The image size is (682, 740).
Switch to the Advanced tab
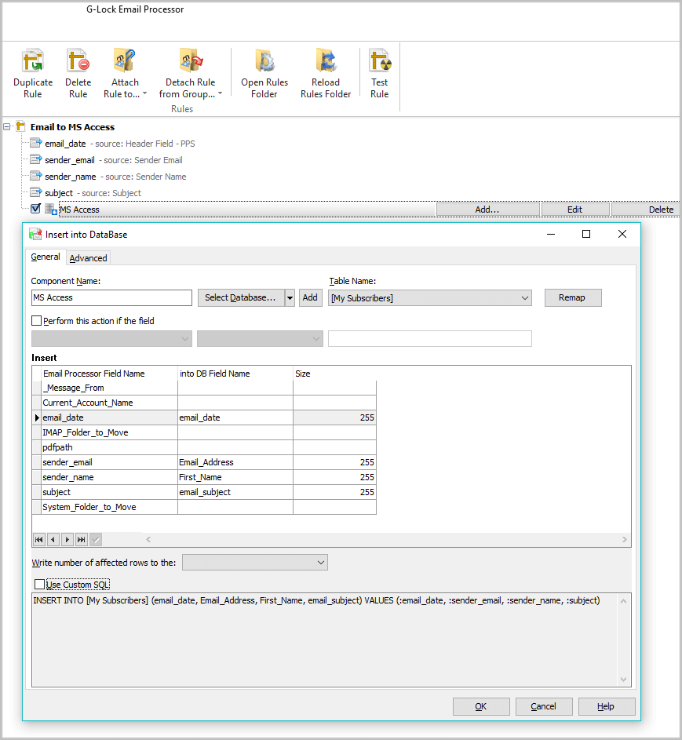tap(88, 258)
